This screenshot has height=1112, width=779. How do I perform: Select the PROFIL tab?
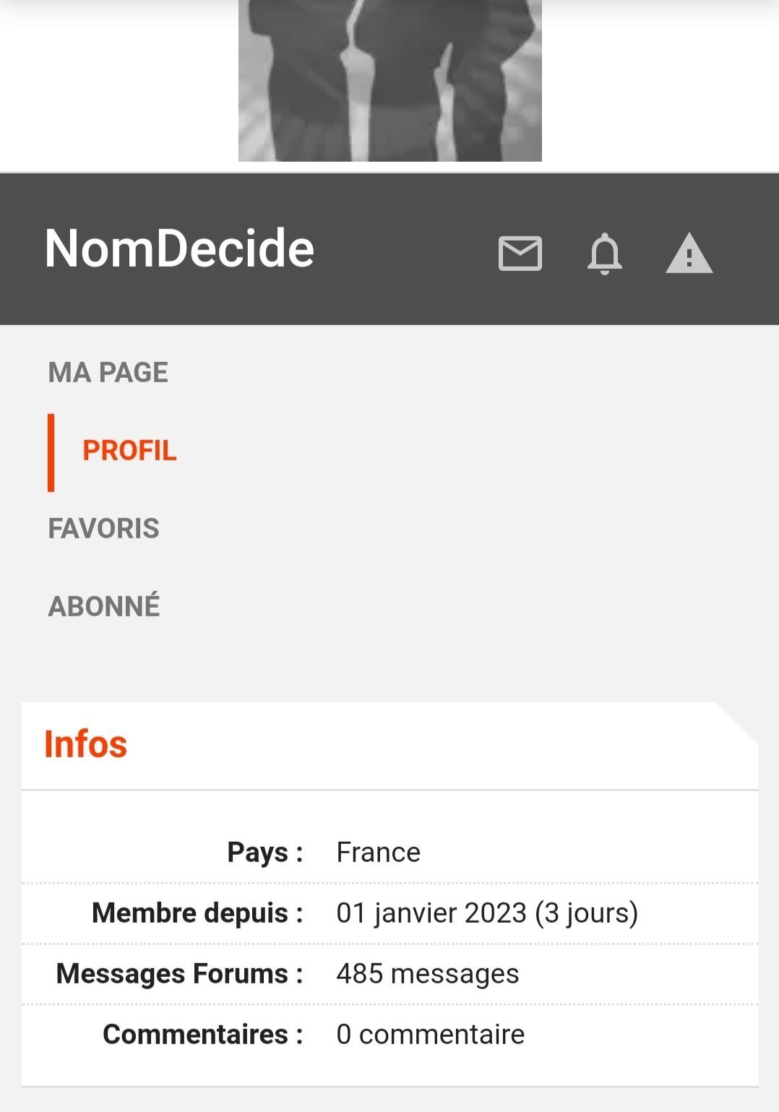(x=129, y=451)
